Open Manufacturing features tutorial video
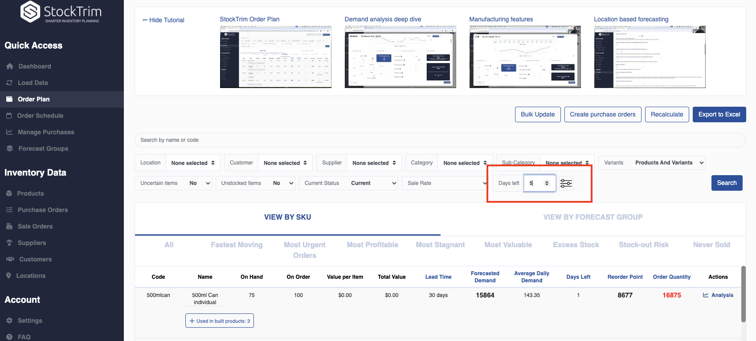Screen dimensions: 756x341 525,56
